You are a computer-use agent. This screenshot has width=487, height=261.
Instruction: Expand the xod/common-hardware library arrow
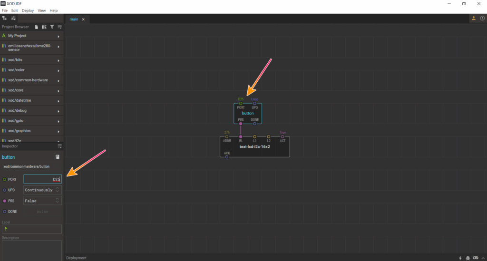[x=58, y=81]
